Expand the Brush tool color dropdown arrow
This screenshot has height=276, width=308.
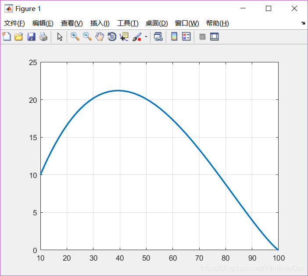[x=146, y=36]
